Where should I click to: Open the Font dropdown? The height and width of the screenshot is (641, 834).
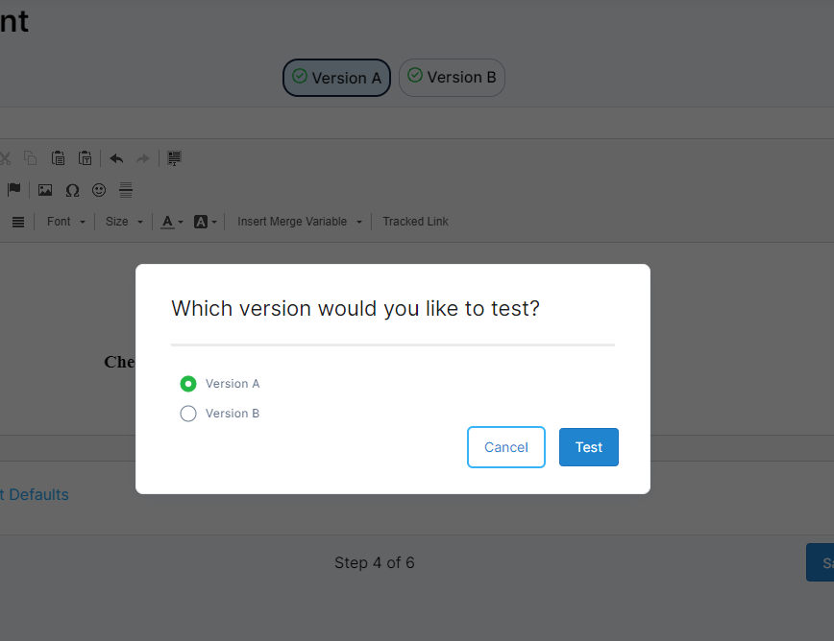[x=66, y=222]
